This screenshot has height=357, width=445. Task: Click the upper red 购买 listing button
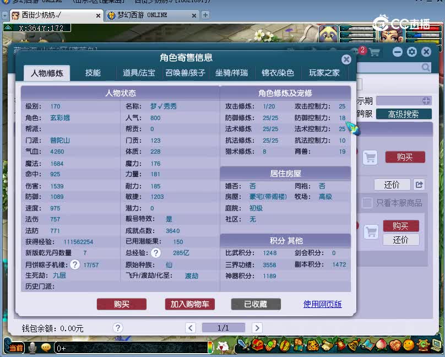(405, 157)
